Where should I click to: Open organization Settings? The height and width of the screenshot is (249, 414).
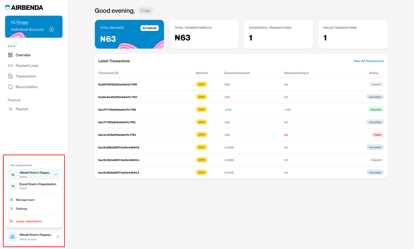pos(34,209)
